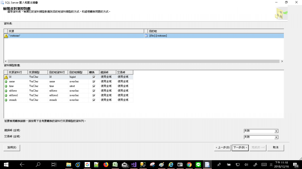Open the Windows Start menu
This screenshot has width=302, height=169.
click(6, 165)
